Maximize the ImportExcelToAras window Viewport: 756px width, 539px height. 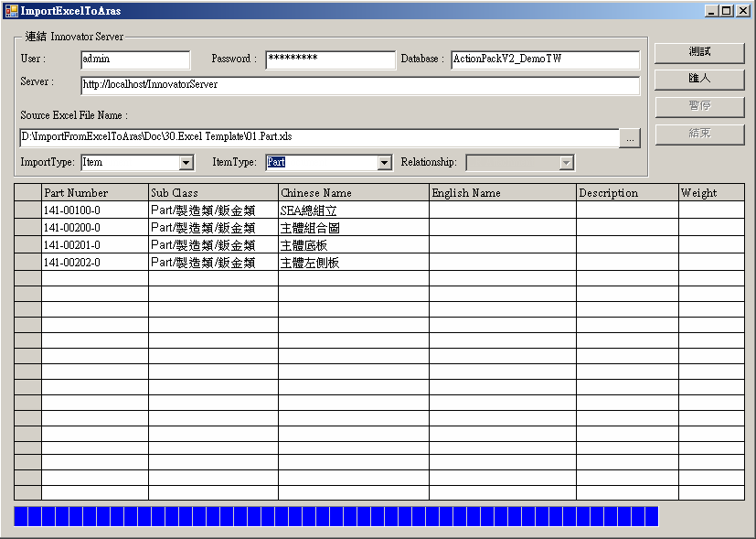pos(727,11)
